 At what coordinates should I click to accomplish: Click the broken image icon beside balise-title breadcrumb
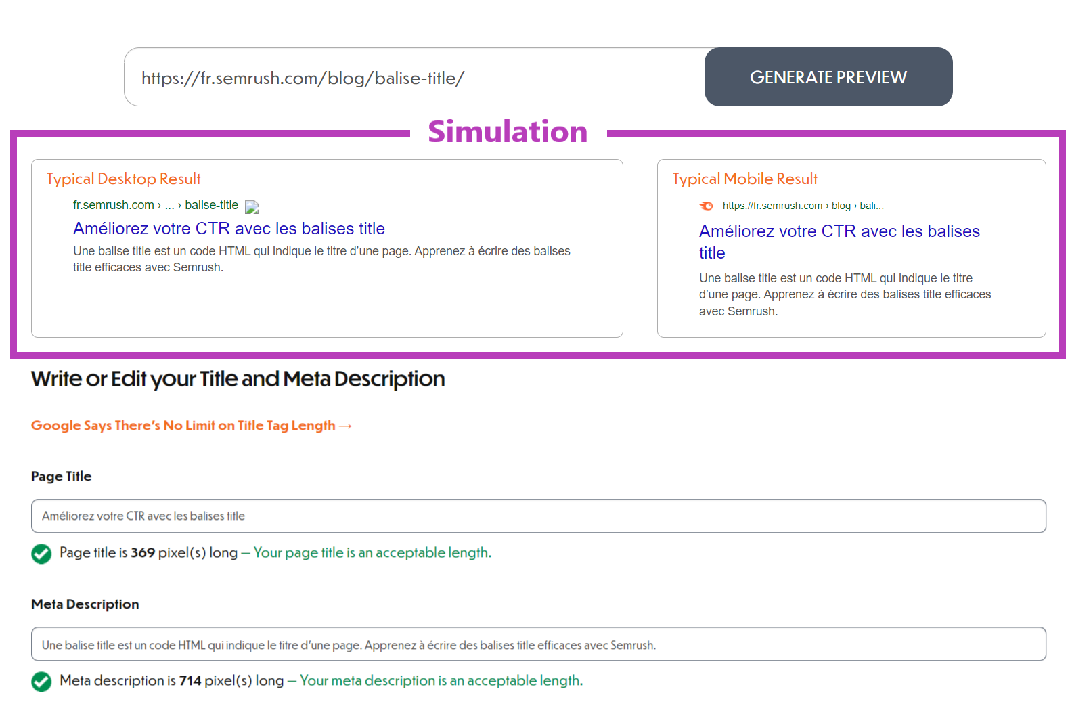252,206
